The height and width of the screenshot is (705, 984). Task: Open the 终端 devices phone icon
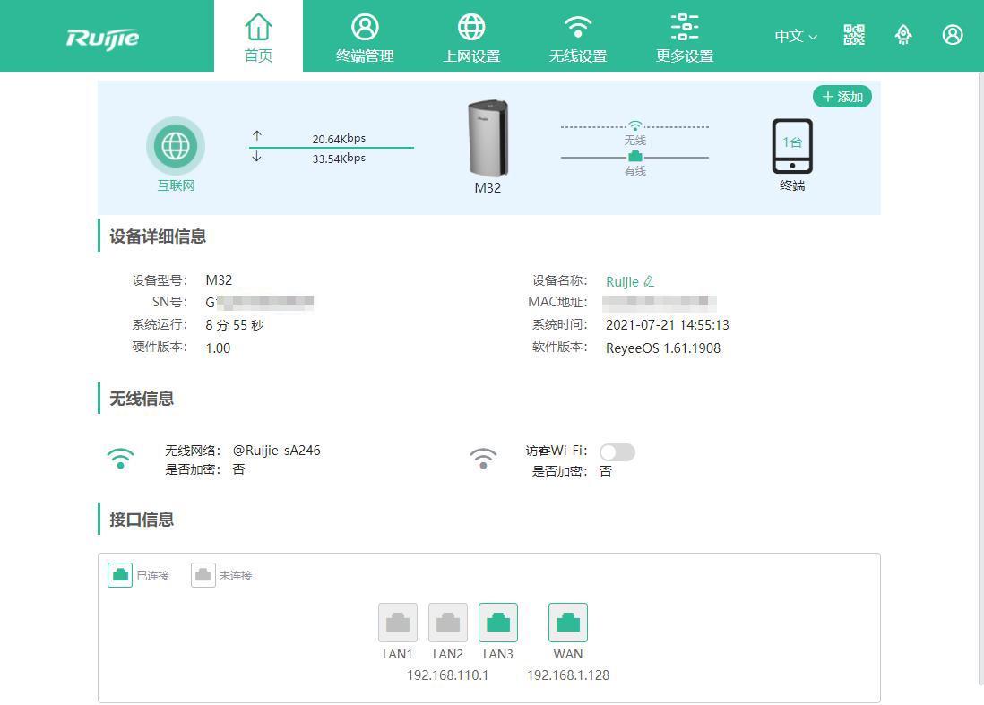tap(792, 146)
